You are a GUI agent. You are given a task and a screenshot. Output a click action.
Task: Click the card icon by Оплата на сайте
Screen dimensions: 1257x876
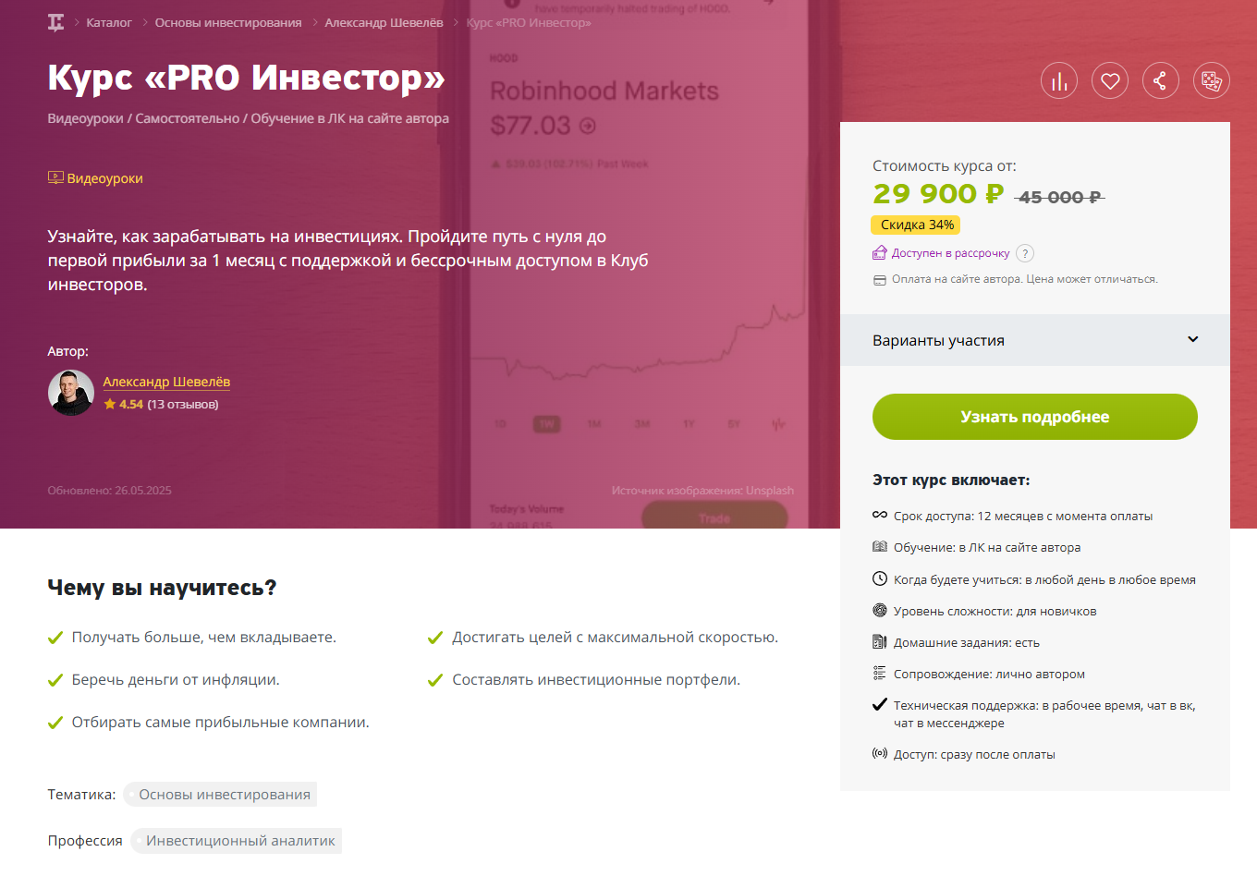point(880,280)
